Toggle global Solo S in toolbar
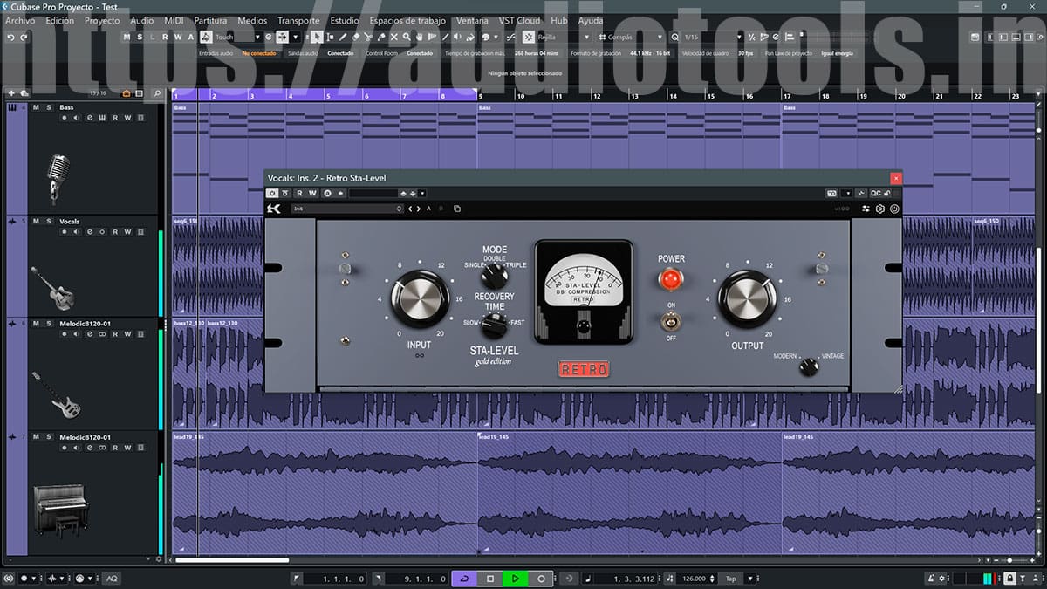Screen dimensions: 1047x589 [x=140, y=38]
